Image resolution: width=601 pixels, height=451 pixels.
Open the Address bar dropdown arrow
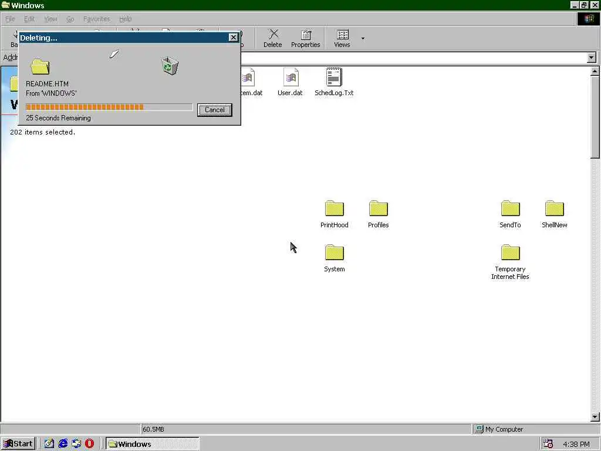[592, 58]
